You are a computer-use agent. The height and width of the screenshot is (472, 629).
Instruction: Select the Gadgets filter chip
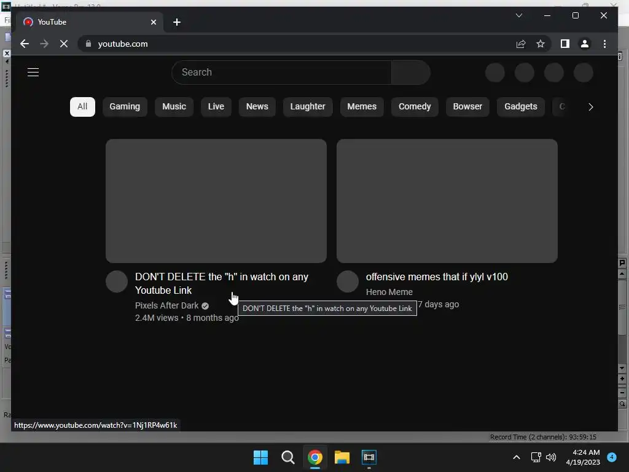[x=521, y=107]
